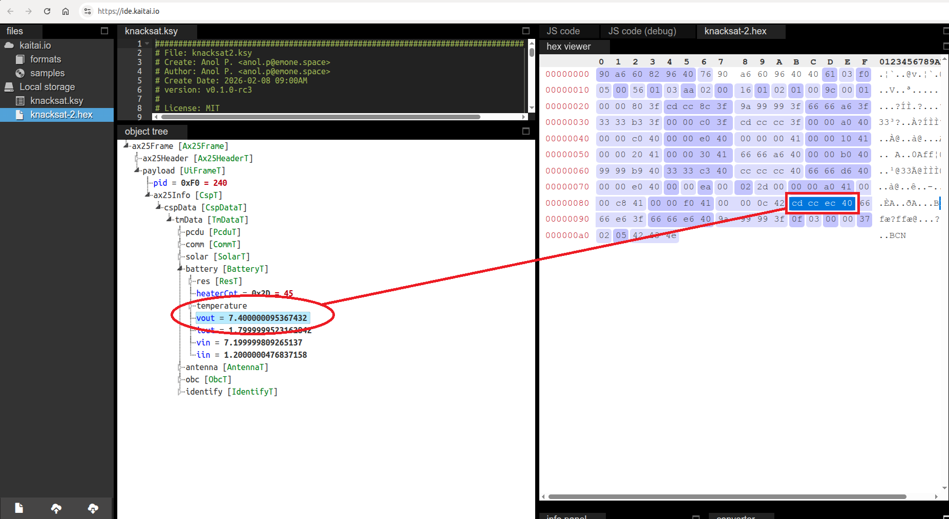Expand the ax25Header node
This screenshot has width=949, height=519.
tap(137, 159)
